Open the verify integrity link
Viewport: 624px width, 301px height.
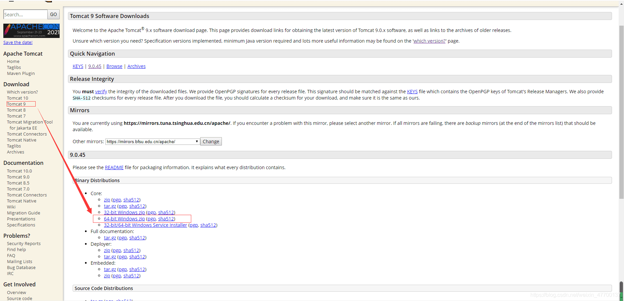(101, 92)
